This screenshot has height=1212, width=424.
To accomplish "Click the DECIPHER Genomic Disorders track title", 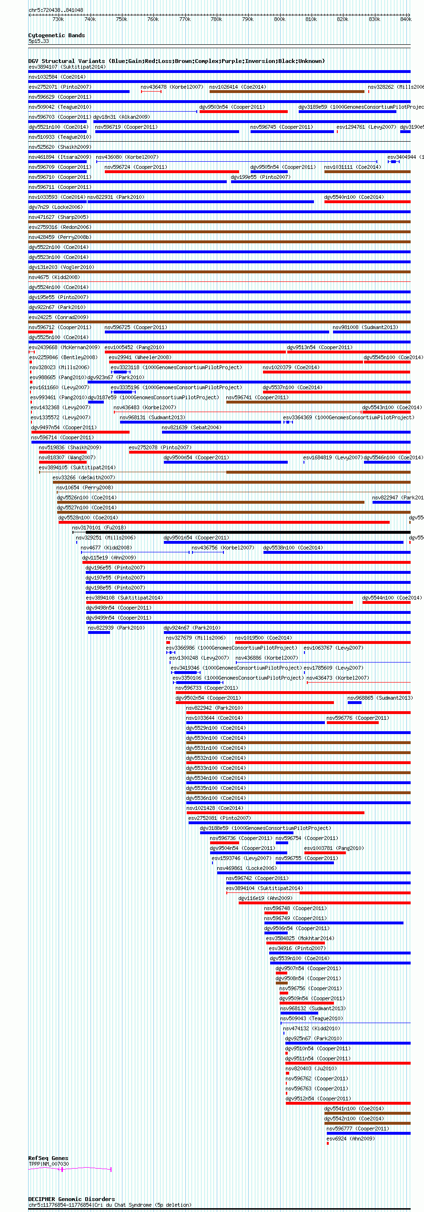I will (x=72, y=1199).
